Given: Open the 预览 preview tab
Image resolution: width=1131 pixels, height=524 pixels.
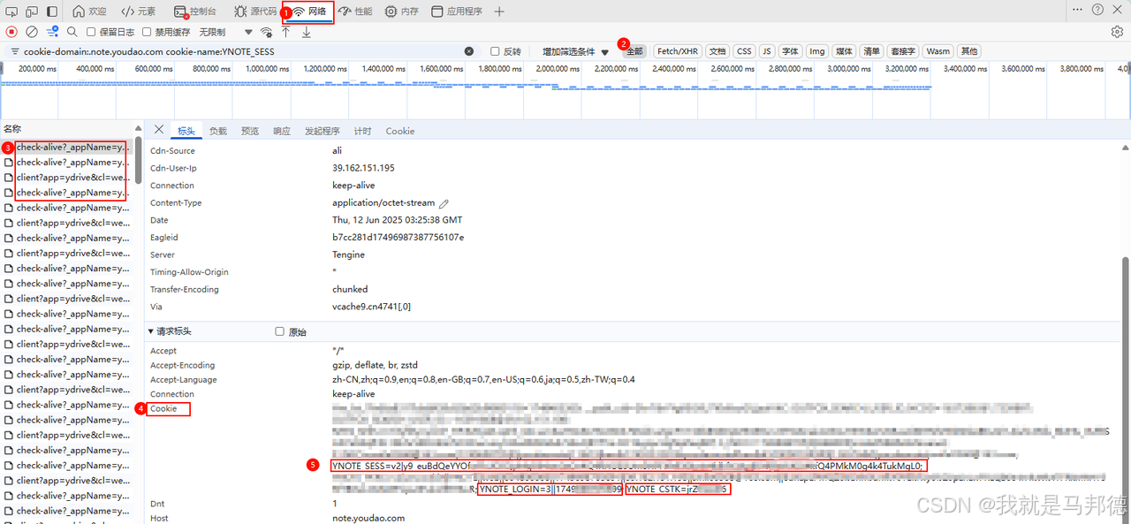Looking at the screenshot, I should click(250, 131).
